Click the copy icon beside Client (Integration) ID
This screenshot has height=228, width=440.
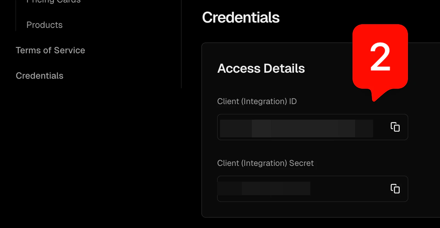coord(395,127)
